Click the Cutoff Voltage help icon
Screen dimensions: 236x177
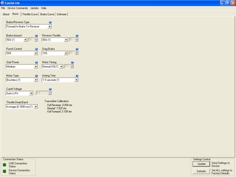[x=50, y=89]
